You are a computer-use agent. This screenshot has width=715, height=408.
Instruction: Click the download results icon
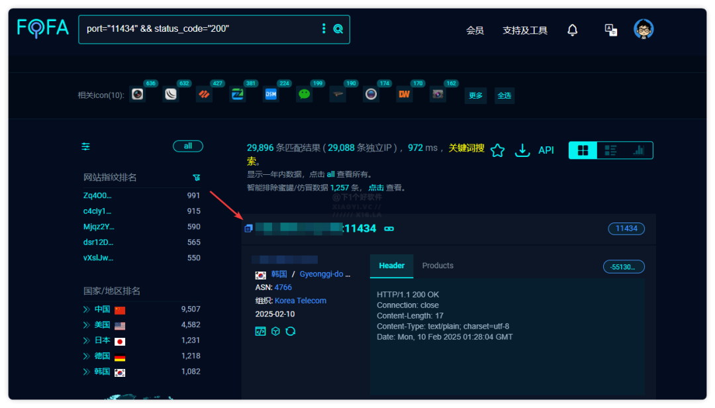(523, 150)
